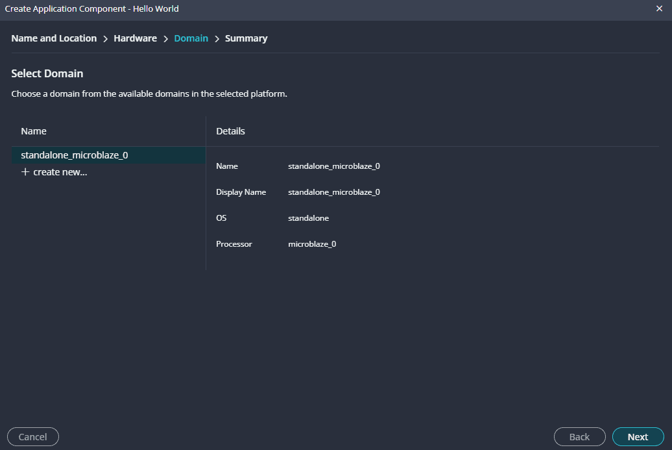Select the Domain breadcrumb step
672x450 pixels.
click(x=191, y=38)
